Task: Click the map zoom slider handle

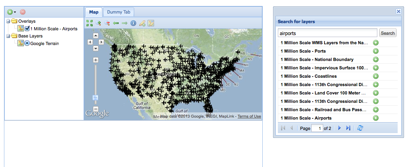Action: coord(96,98)
